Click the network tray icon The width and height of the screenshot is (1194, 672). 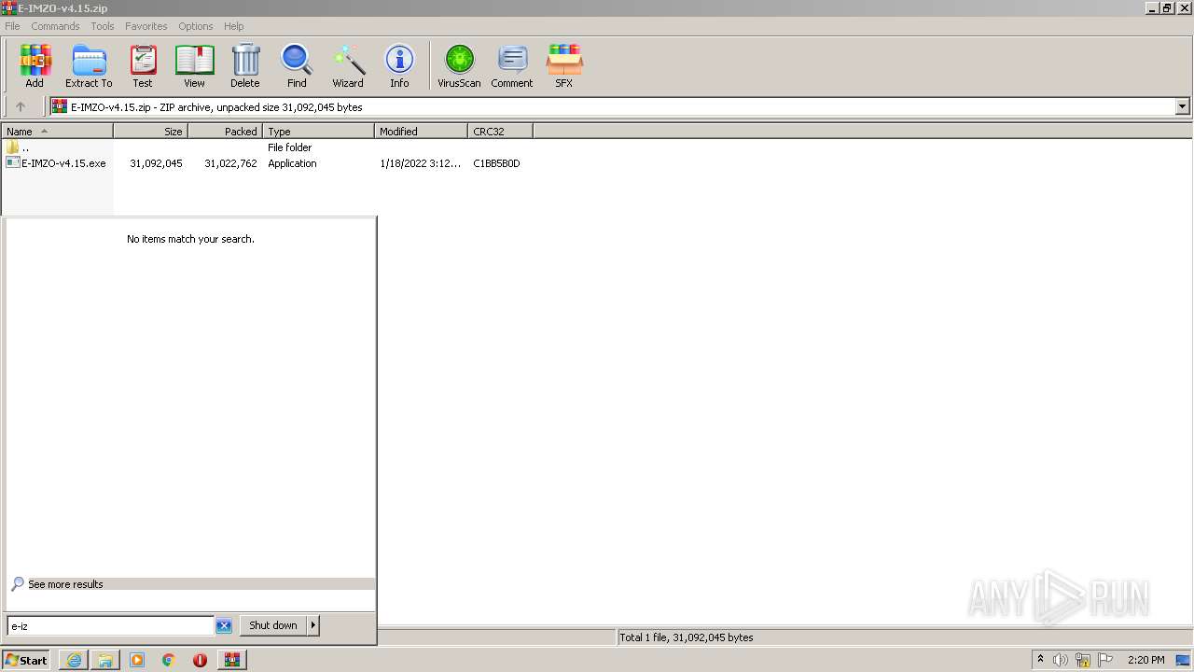[x=1083, y=660]
